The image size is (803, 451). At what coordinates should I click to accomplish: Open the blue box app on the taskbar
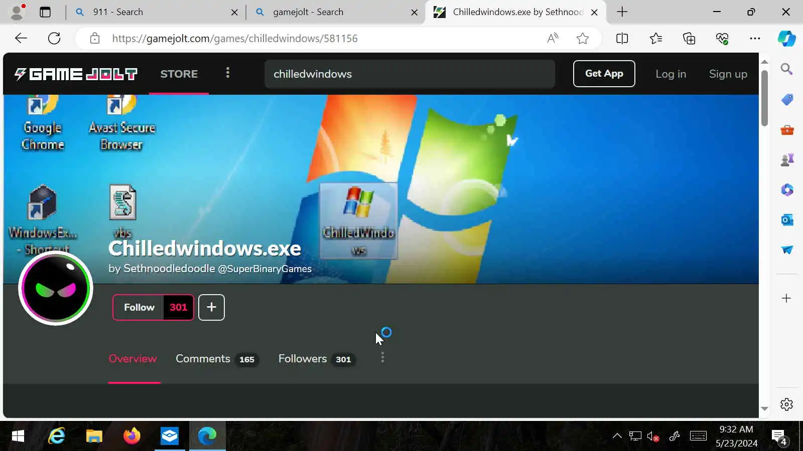pos(169,436)
